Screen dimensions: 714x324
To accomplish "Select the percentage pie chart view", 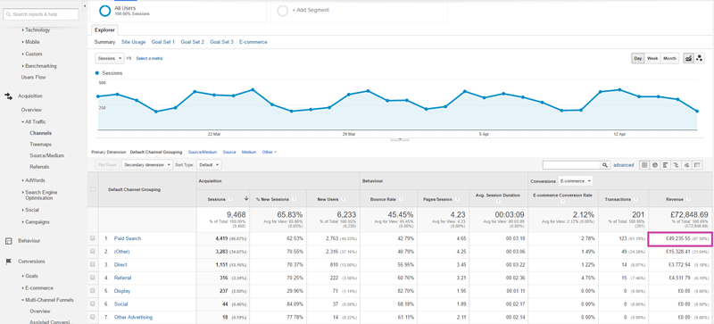I will pyautogui.click(x=654, y=165).
